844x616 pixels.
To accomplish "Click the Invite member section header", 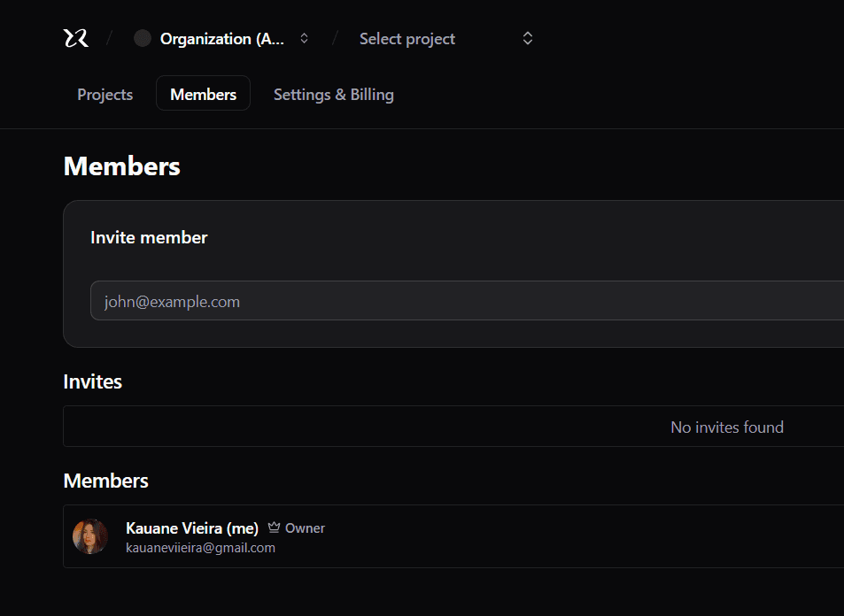I will click(x=149, y=237).
